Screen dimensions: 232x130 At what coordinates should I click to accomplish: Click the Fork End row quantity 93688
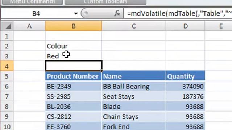[x=185, y=126]
